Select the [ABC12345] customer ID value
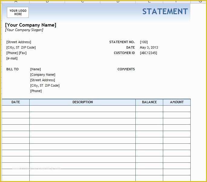The height and width of the screenshot is (182, 207). 148,53
